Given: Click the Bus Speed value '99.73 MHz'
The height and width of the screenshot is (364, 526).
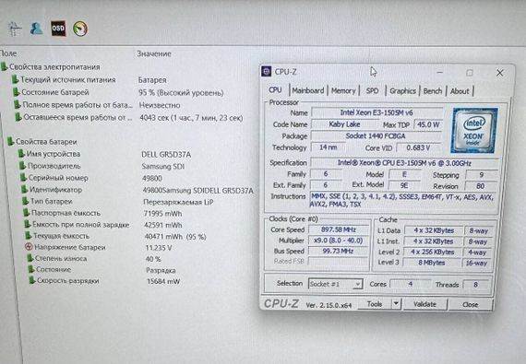Looking at the screenshot, I should 338,252.
